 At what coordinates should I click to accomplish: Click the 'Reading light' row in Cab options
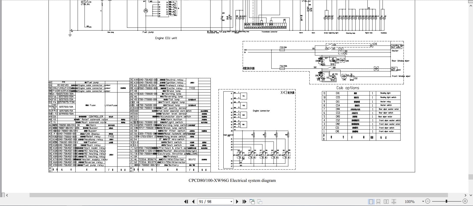[x=361, y=93]
